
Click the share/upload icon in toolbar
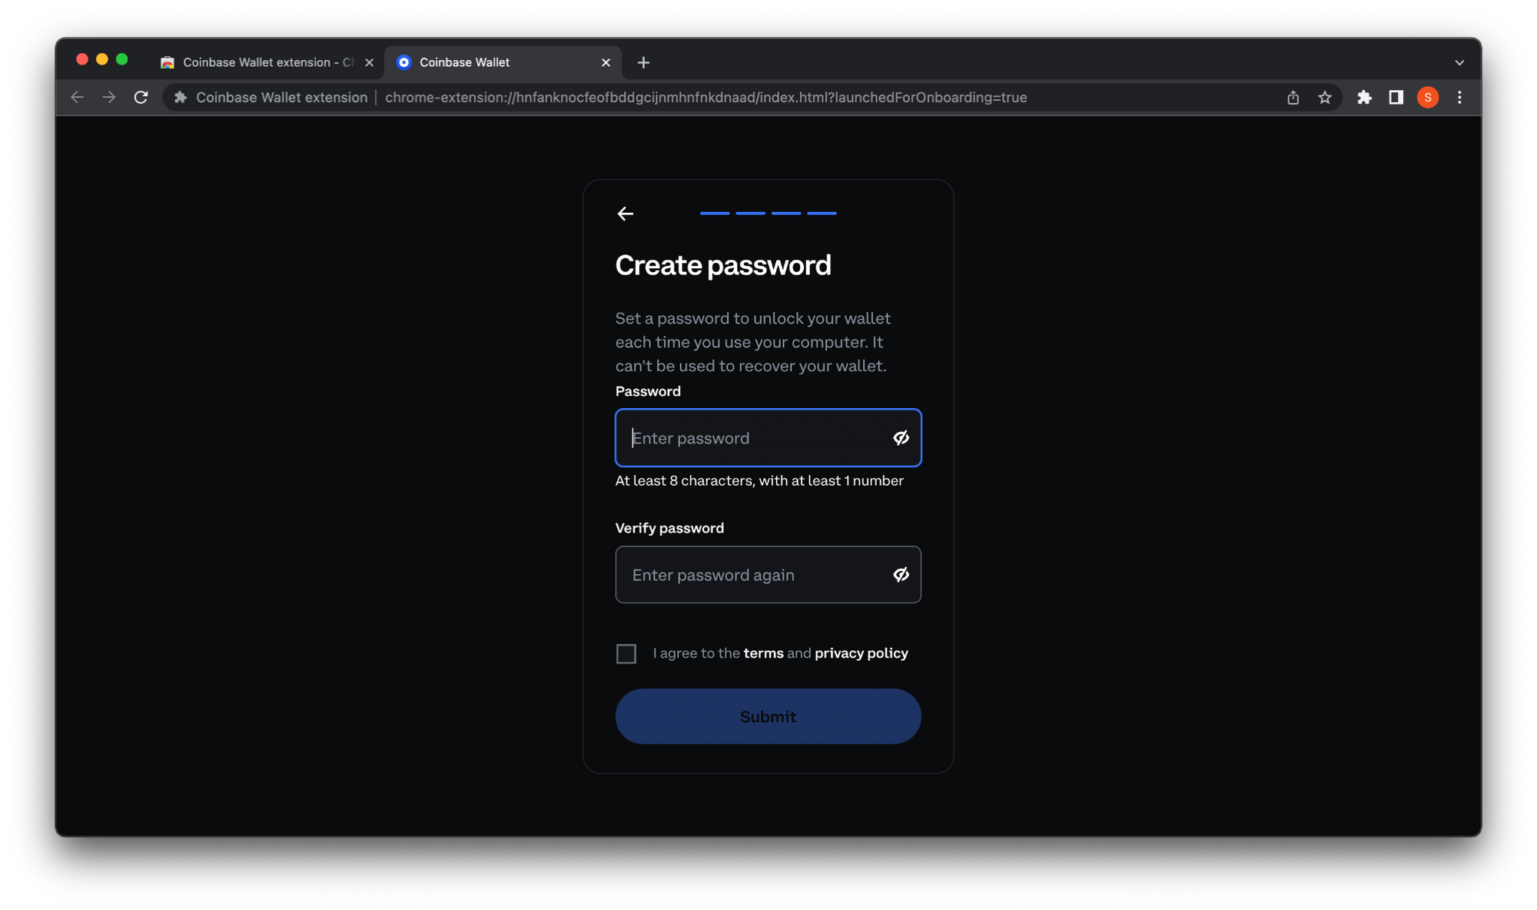click(1291, 98)
